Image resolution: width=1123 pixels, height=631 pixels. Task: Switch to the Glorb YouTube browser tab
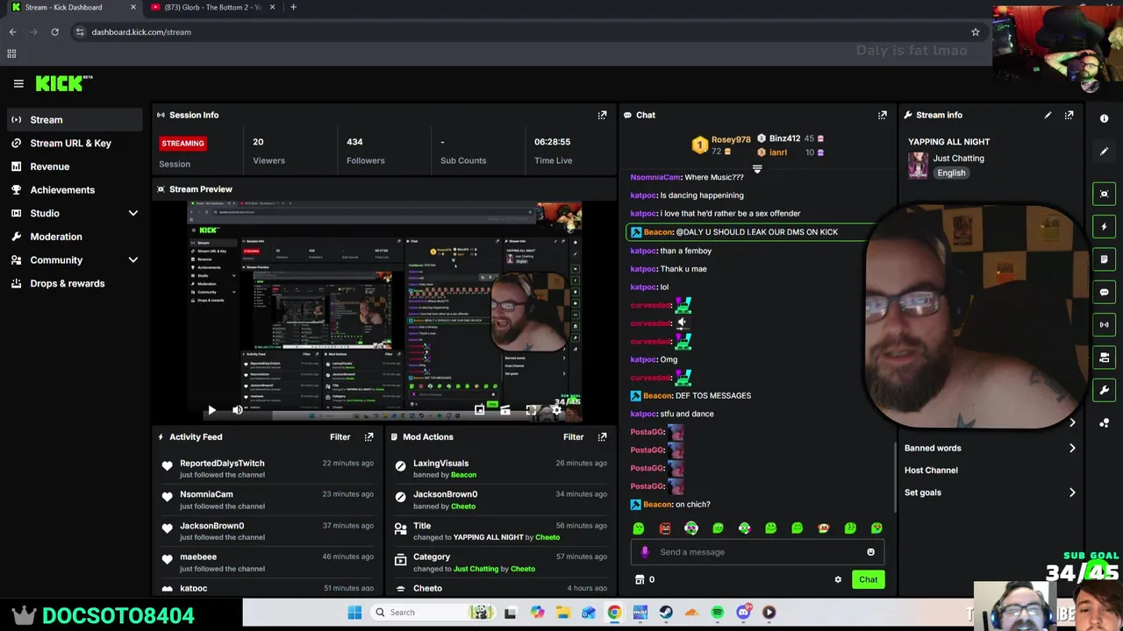[x=211, y=7]
